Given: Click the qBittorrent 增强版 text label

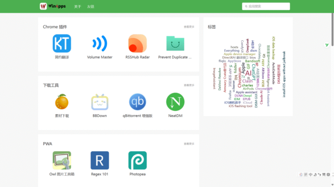Looking at the screenshot, I should point(137,116).
